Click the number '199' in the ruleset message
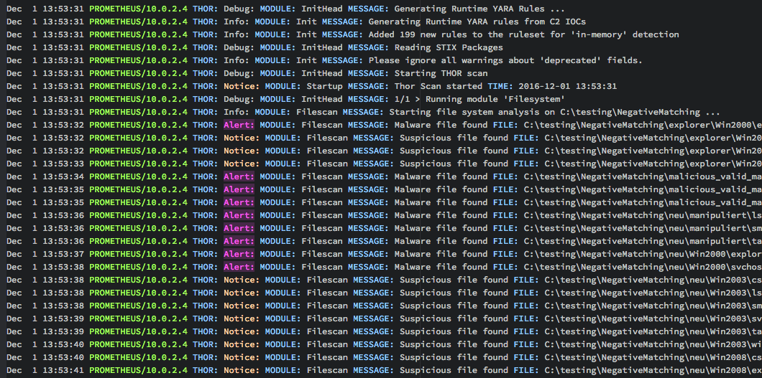 click(408, 34)
